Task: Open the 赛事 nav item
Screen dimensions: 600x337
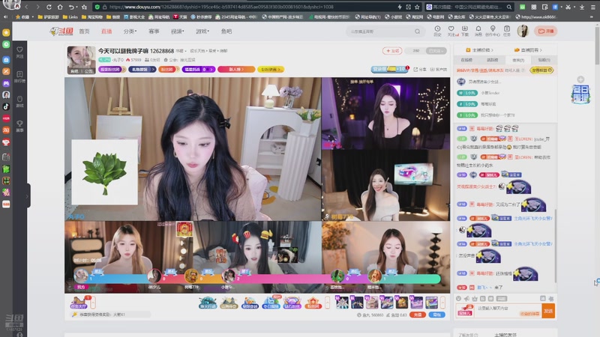Action: point(154,31)
